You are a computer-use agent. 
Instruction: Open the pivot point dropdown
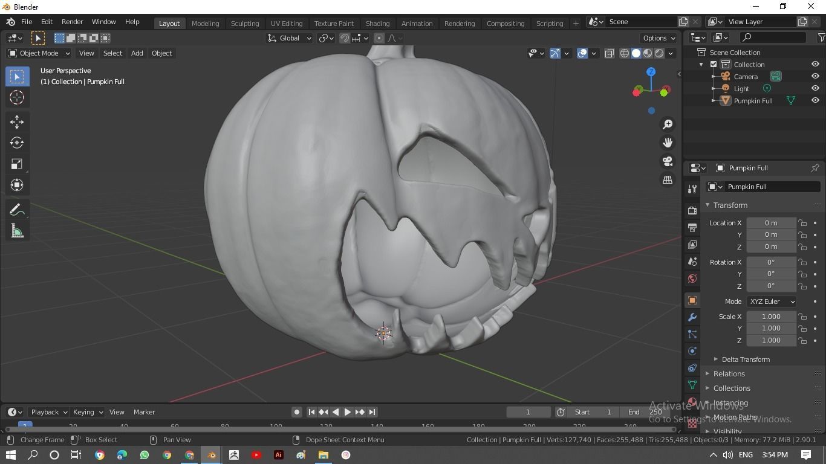pos(327,38)
